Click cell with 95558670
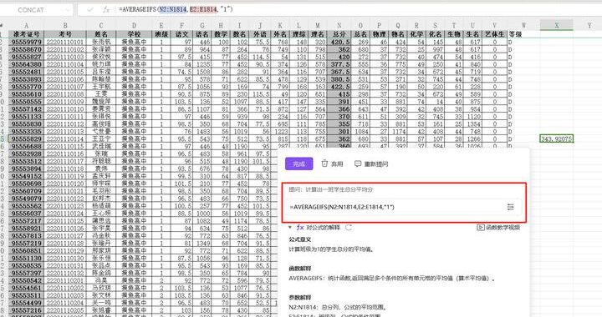 (26, 49)
